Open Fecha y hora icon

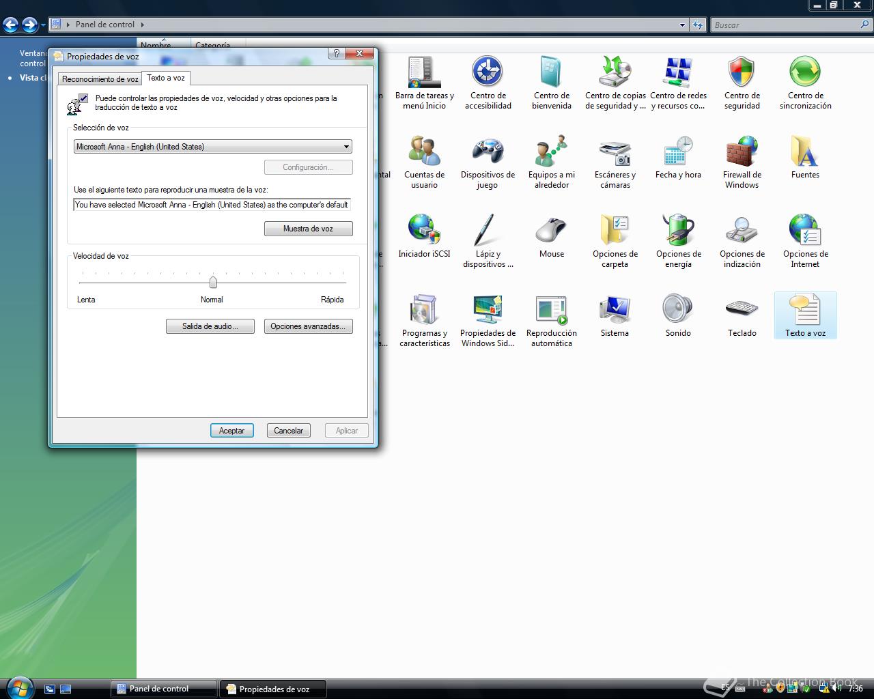678,158
